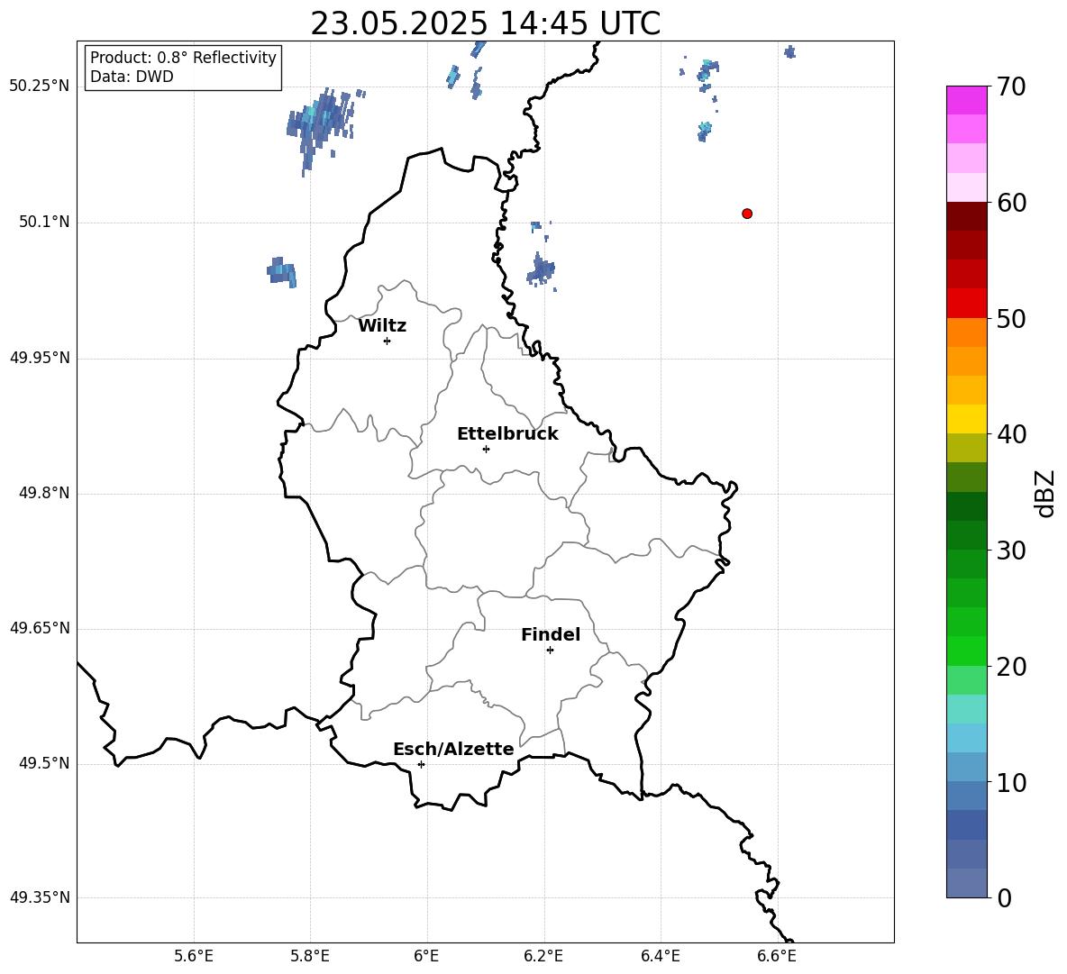Click the Ettelbruck location cross marker
Screen dimensions: 1067x974
point(486,449)
